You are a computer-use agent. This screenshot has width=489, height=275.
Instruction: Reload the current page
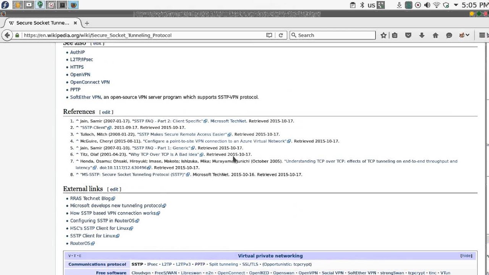(x=281, y=35)
